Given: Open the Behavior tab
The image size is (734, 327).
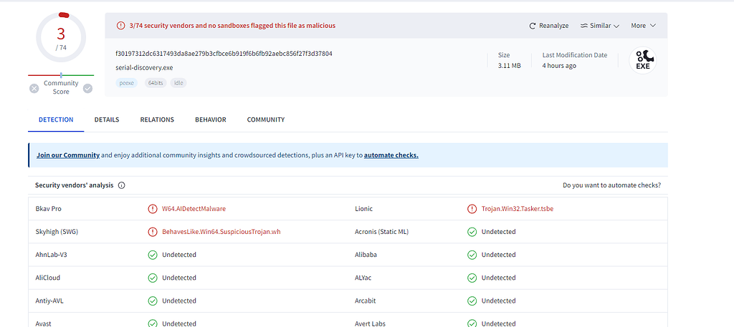Looking at the screenshot, I should [210, 119].
